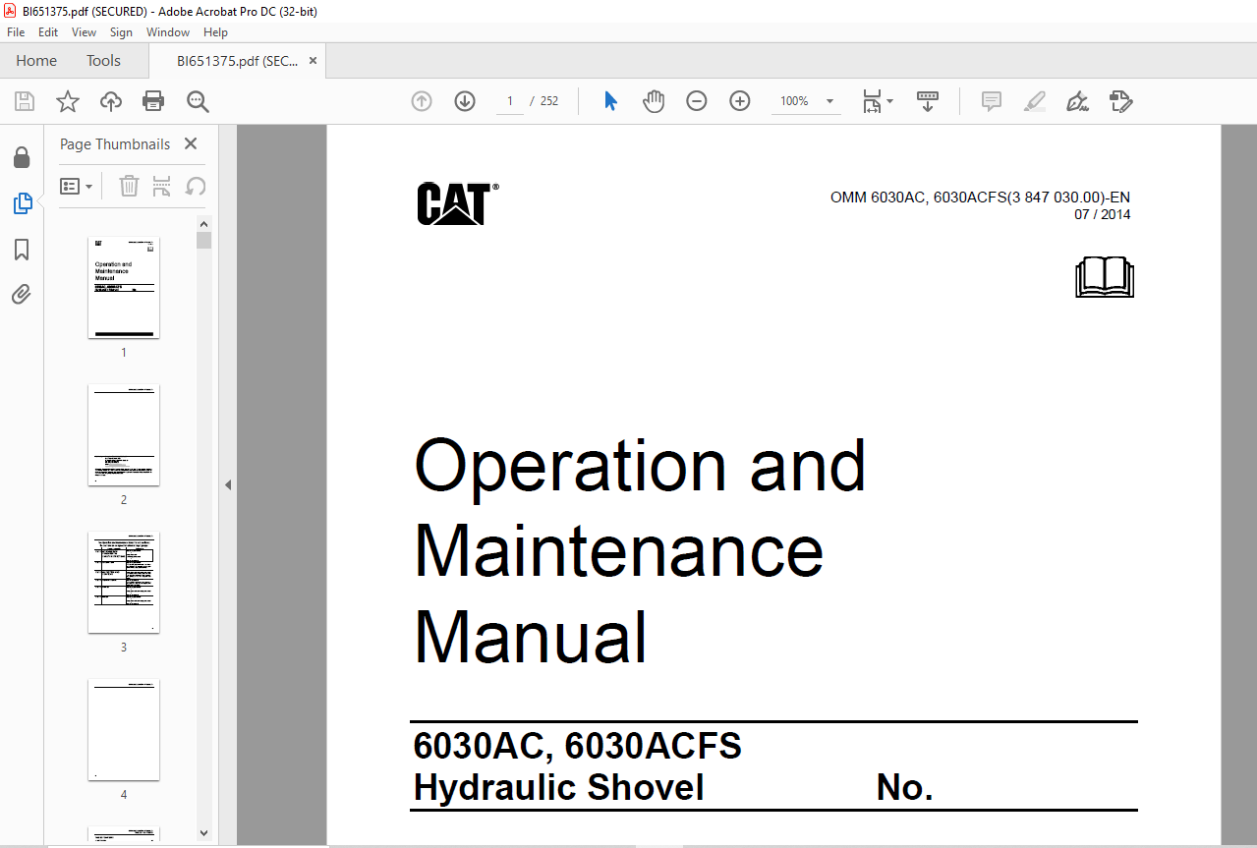Click the thumbnails scrollbar down arrow
Viewport: 1257px width, 848px height.
[203, 833]
